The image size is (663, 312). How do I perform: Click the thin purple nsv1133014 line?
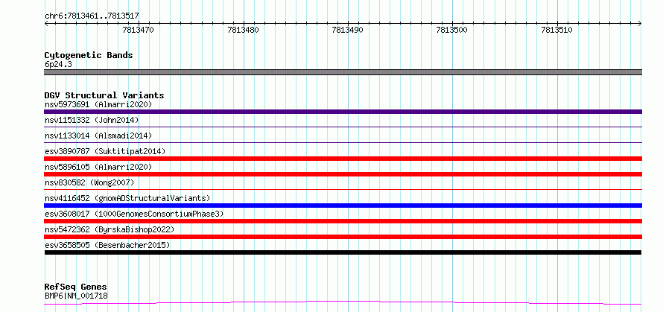pos(343,142)
